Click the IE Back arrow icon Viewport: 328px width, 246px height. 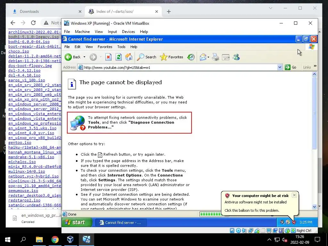click(x=68, y=57)
